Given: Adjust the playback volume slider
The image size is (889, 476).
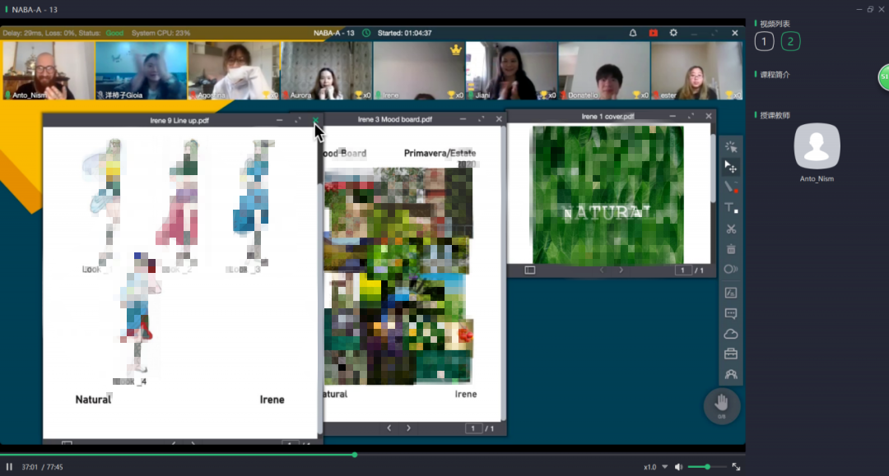Looking at the screenshot, I should (x=707, y=467).
